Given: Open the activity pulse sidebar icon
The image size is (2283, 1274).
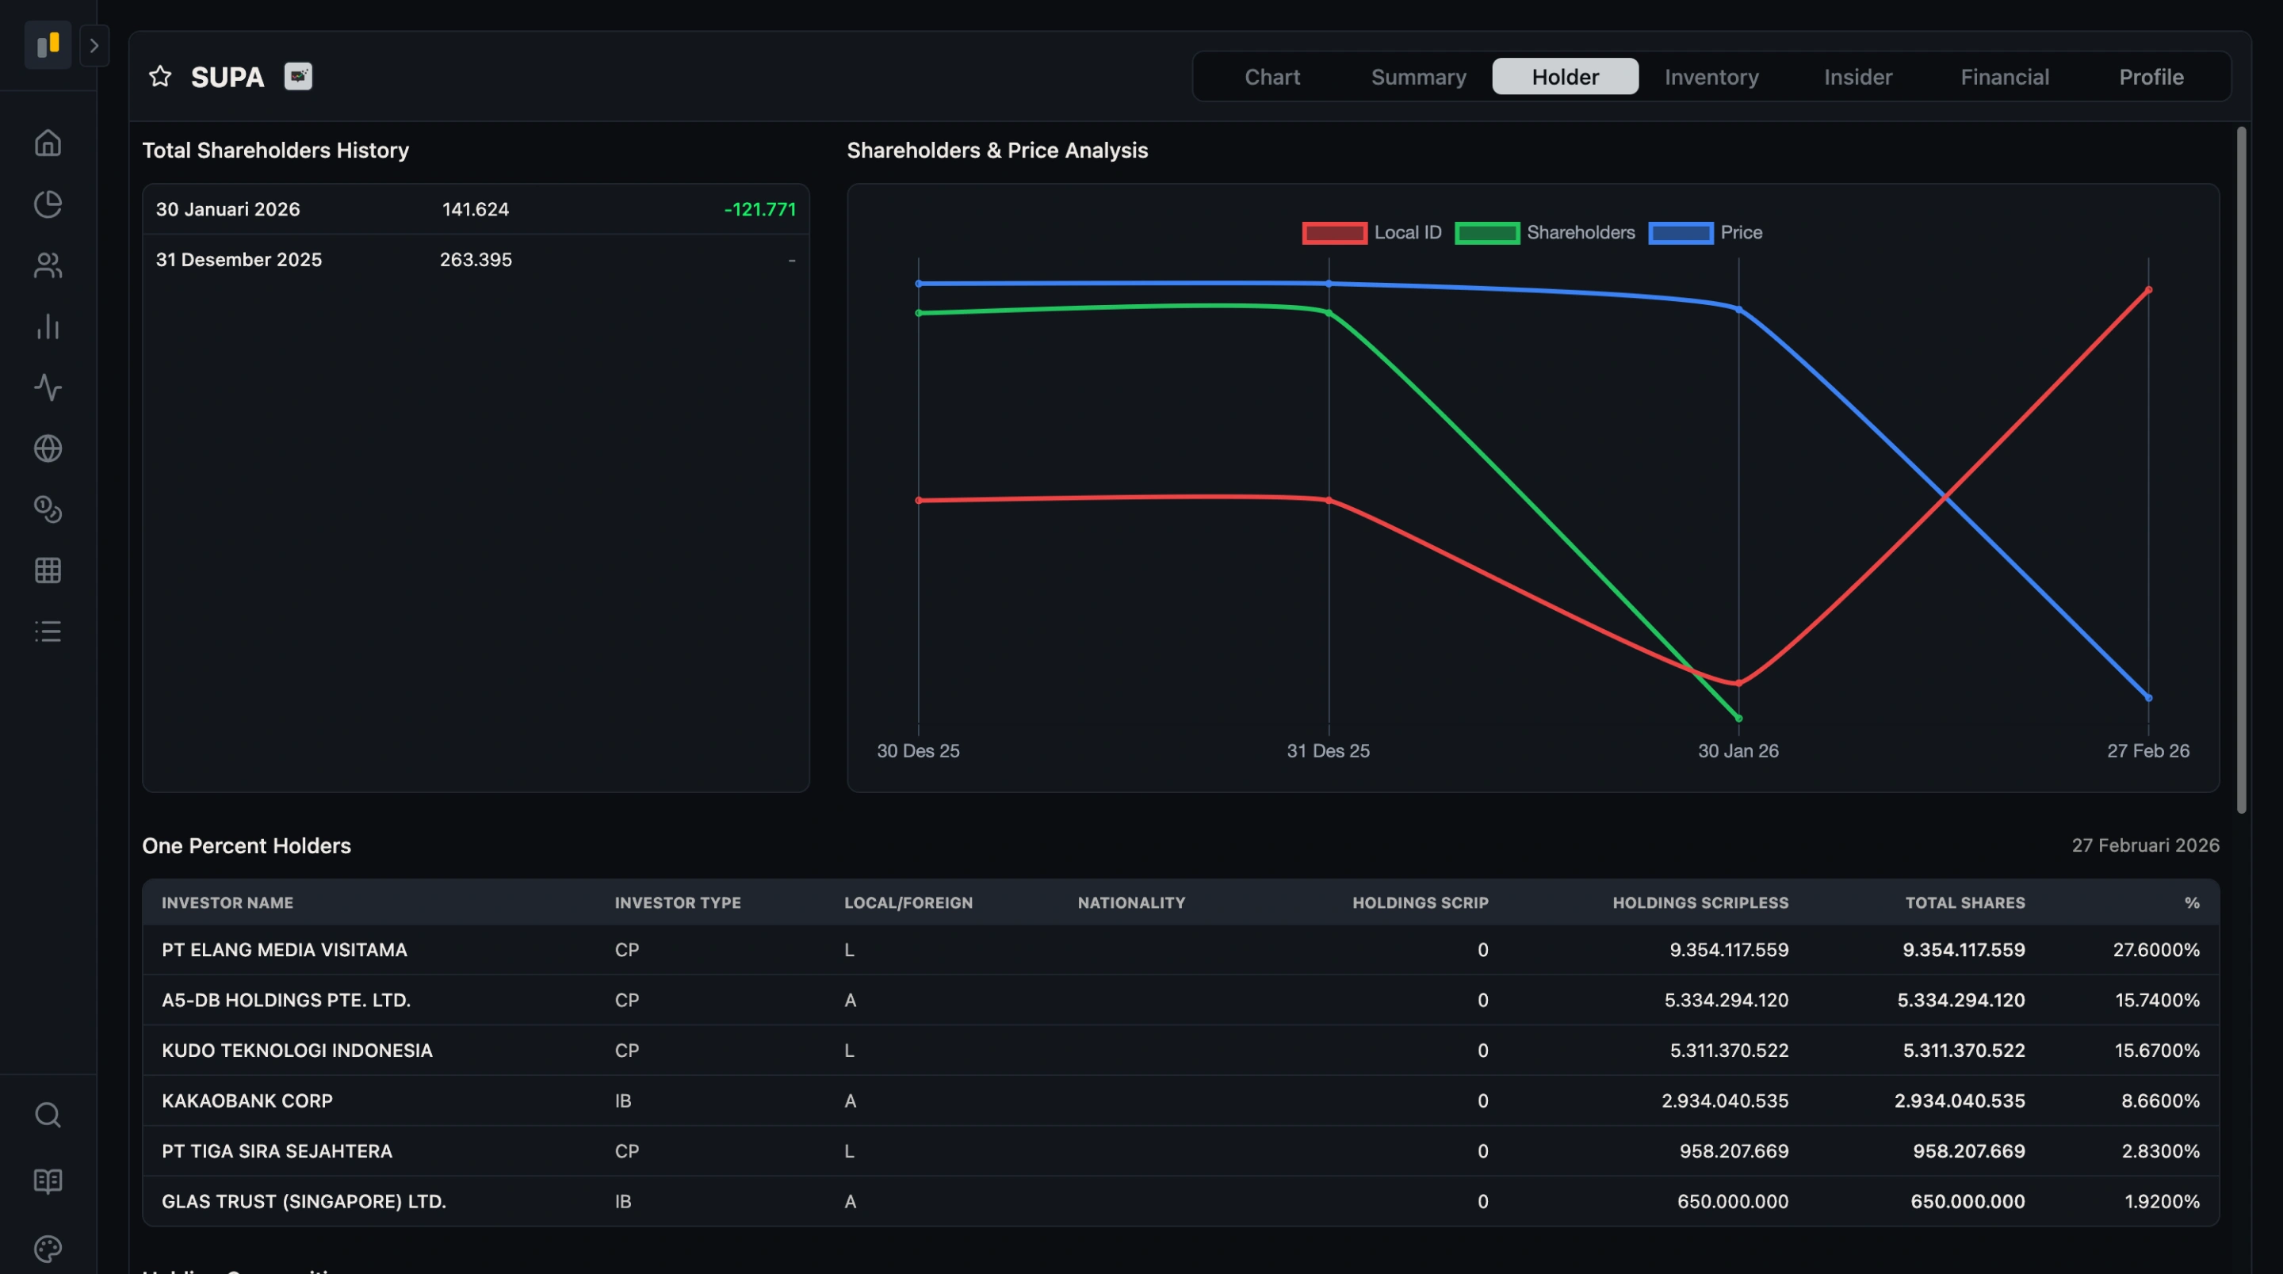Looking at the screenshot, I should [48, 387].
